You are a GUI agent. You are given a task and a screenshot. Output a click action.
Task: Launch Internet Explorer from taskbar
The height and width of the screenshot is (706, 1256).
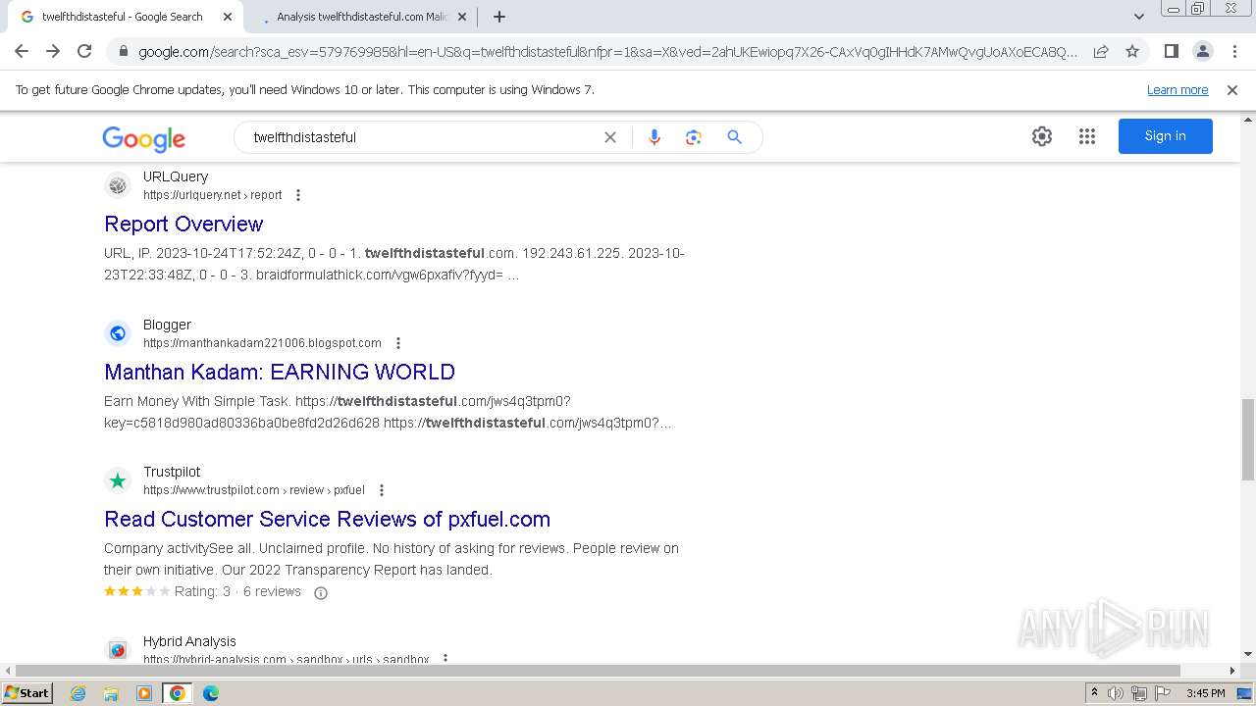click(x=78, y=693)
